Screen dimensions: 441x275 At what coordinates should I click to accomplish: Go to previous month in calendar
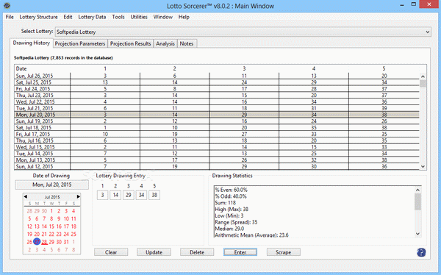26,196
